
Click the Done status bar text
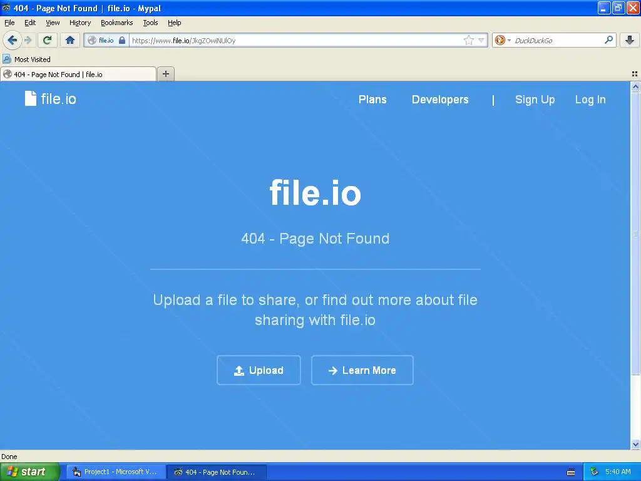(9, 457)
